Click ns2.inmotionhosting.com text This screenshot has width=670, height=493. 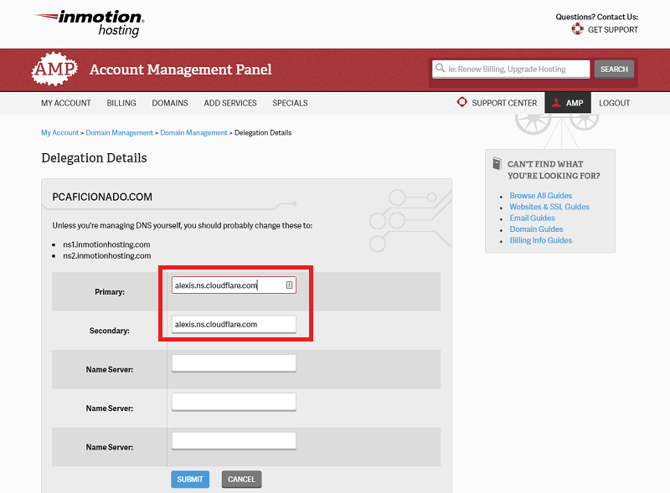(x=107, y=255)
